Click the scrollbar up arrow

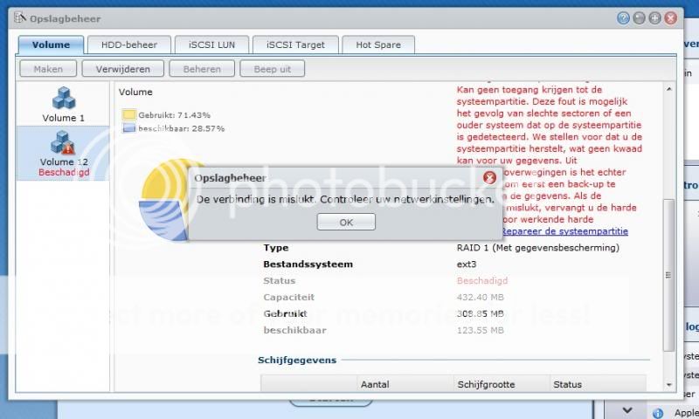pyautogui.click(x=669, y=89)
